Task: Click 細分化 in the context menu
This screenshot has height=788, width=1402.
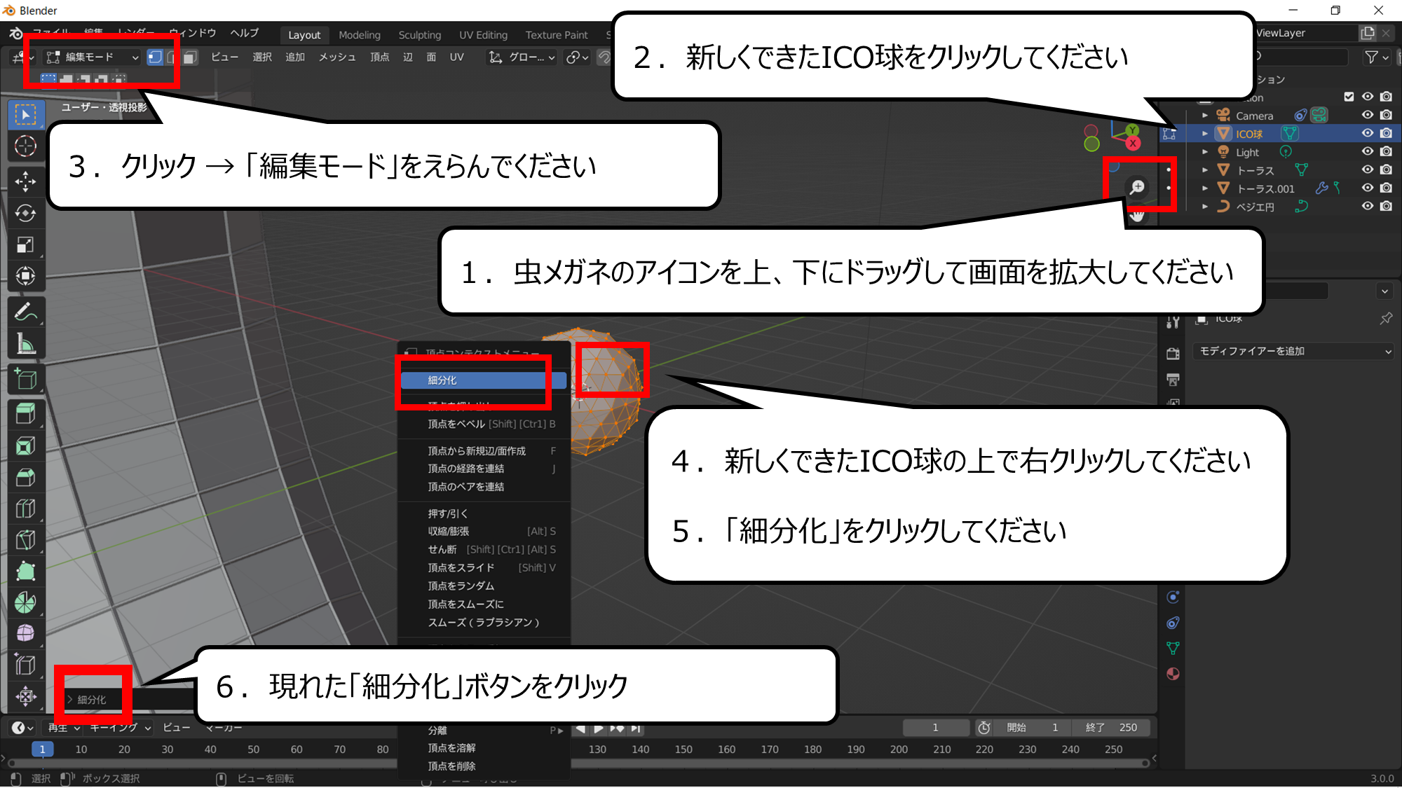Action: (x=483, y=380)
